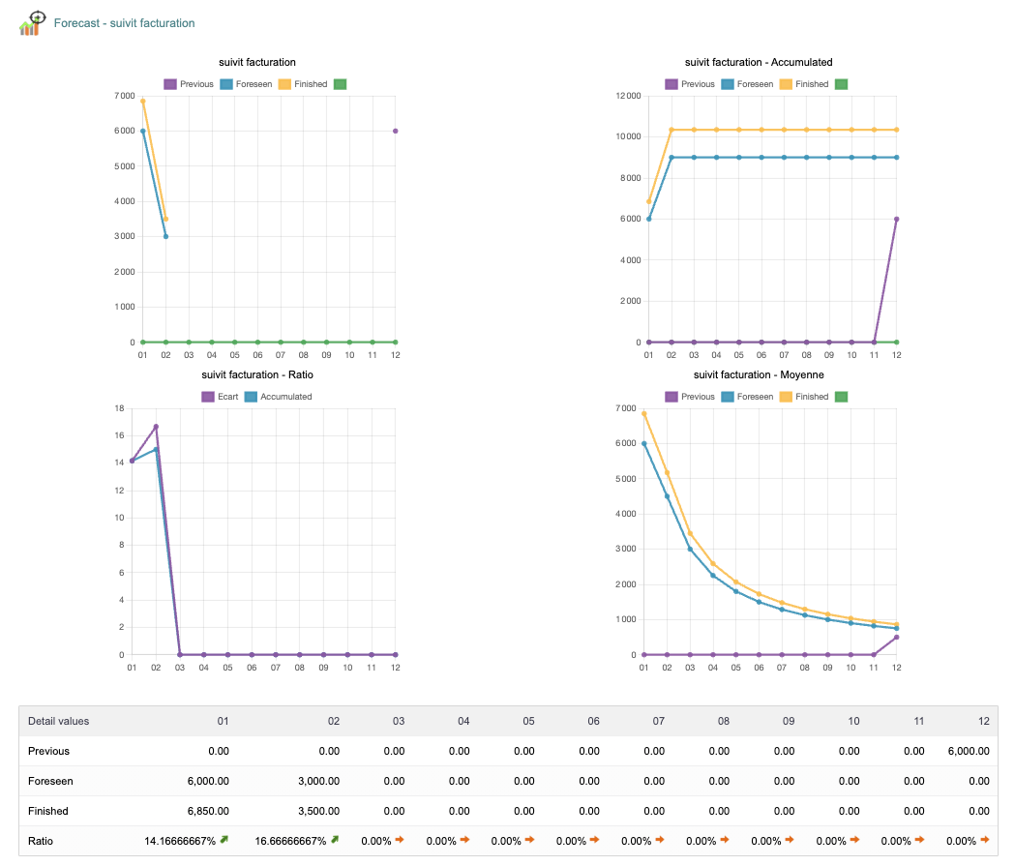This screenshot has width=1015, height=866.
Task: Click green up arrow in Ratio column 01
Action: [x=224, y=840]
